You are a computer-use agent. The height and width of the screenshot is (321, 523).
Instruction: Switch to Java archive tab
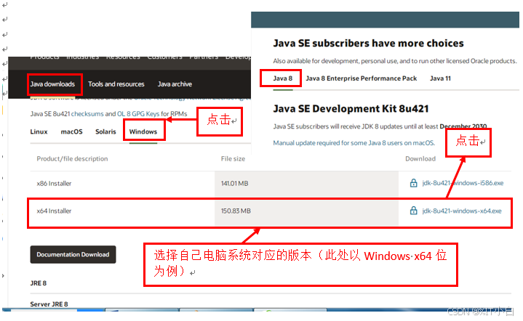click(175, 84)
